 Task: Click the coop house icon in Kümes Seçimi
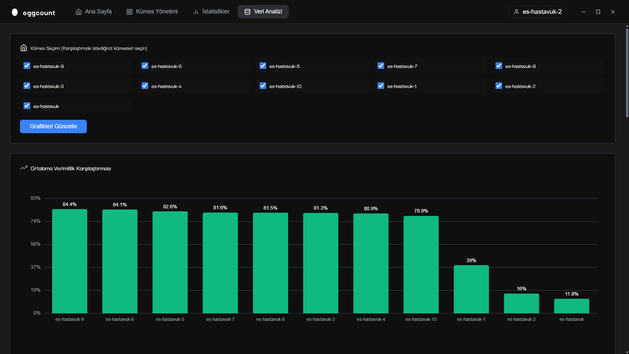pos(24,48)
